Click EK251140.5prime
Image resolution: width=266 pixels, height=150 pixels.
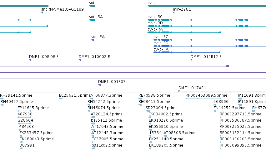(x=166, y=139)
